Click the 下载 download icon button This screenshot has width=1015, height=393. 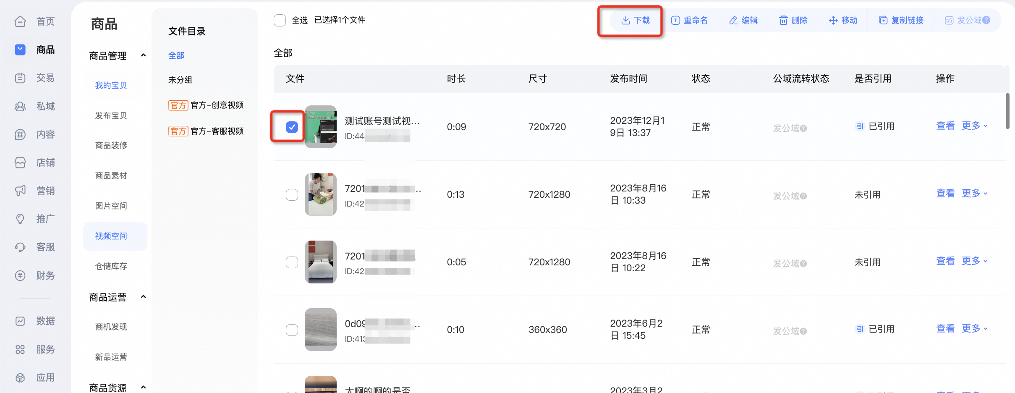tap(625, 21)
